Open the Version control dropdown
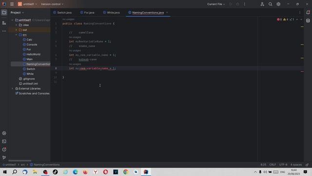312x176 pixels. tap(52, 4)
